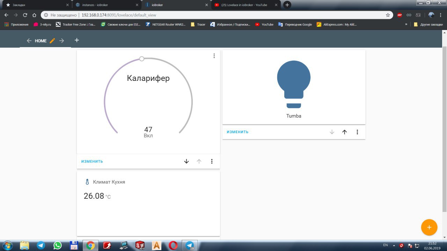Viewport: 447px width, 251px height.
Task: Click the EN language indicator
Action: tap(386, 245)
